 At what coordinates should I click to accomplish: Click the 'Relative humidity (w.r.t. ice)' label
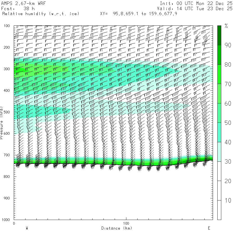click(x=41, y=14)
